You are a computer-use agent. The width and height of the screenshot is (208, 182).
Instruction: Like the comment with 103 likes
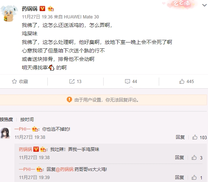(199, 137)
